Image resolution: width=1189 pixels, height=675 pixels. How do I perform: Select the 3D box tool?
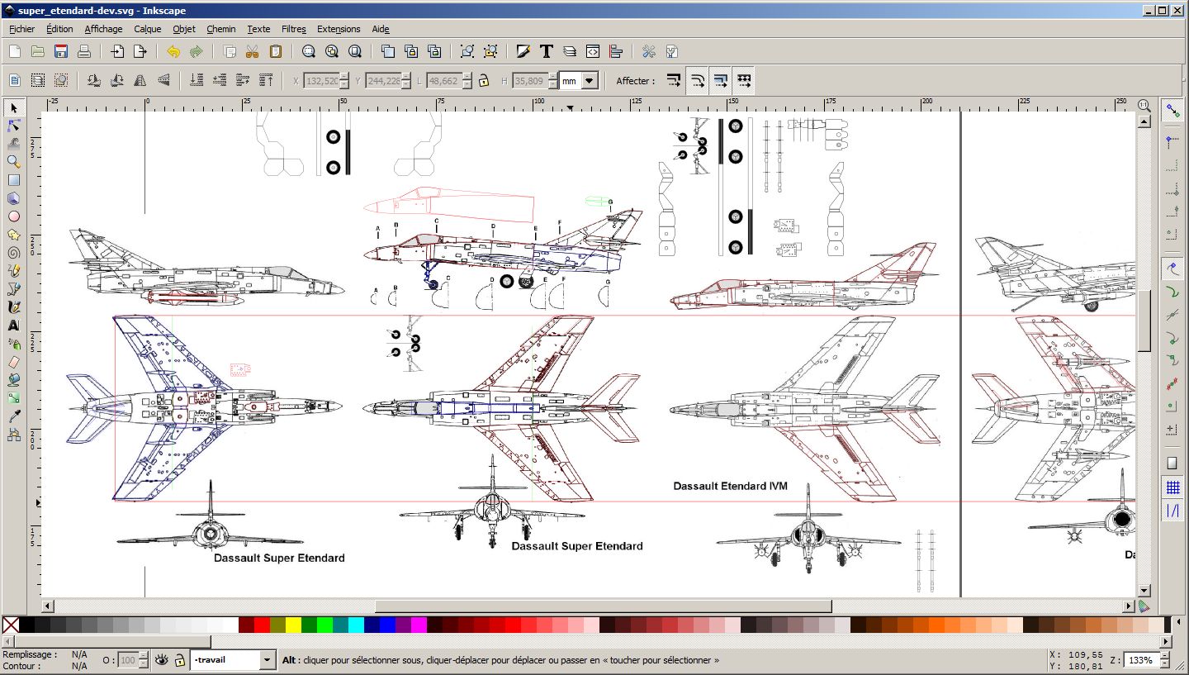click(14, 198)
